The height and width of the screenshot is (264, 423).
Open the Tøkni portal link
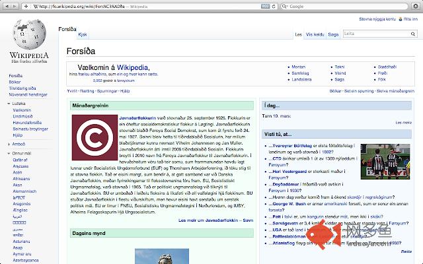(x=339, y=67)
